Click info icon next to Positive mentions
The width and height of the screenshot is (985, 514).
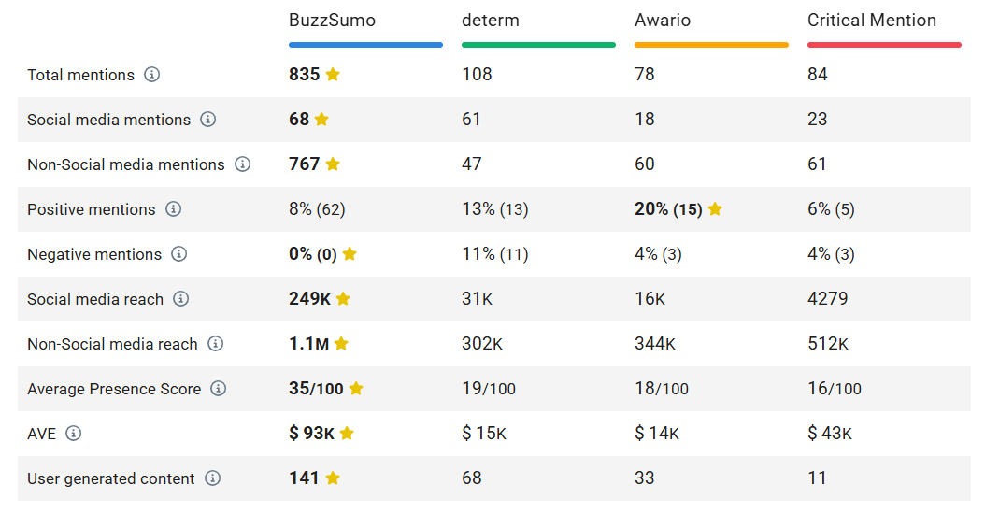(174, 209)
